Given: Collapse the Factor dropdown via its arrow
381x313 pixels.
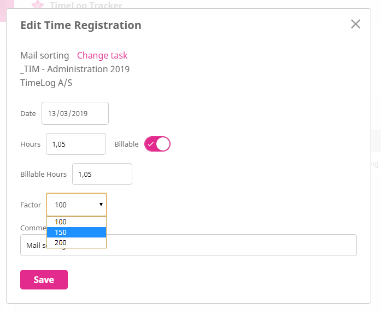Looking at the screenshot, I should point(101,205).
